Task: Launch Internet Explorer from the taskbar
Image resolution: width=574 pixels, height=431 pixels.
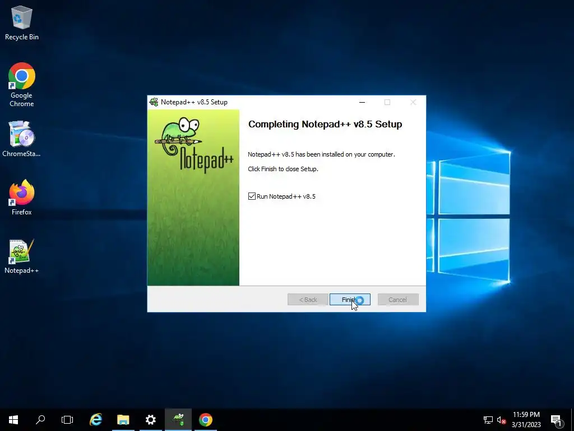Action: [95, 420]
